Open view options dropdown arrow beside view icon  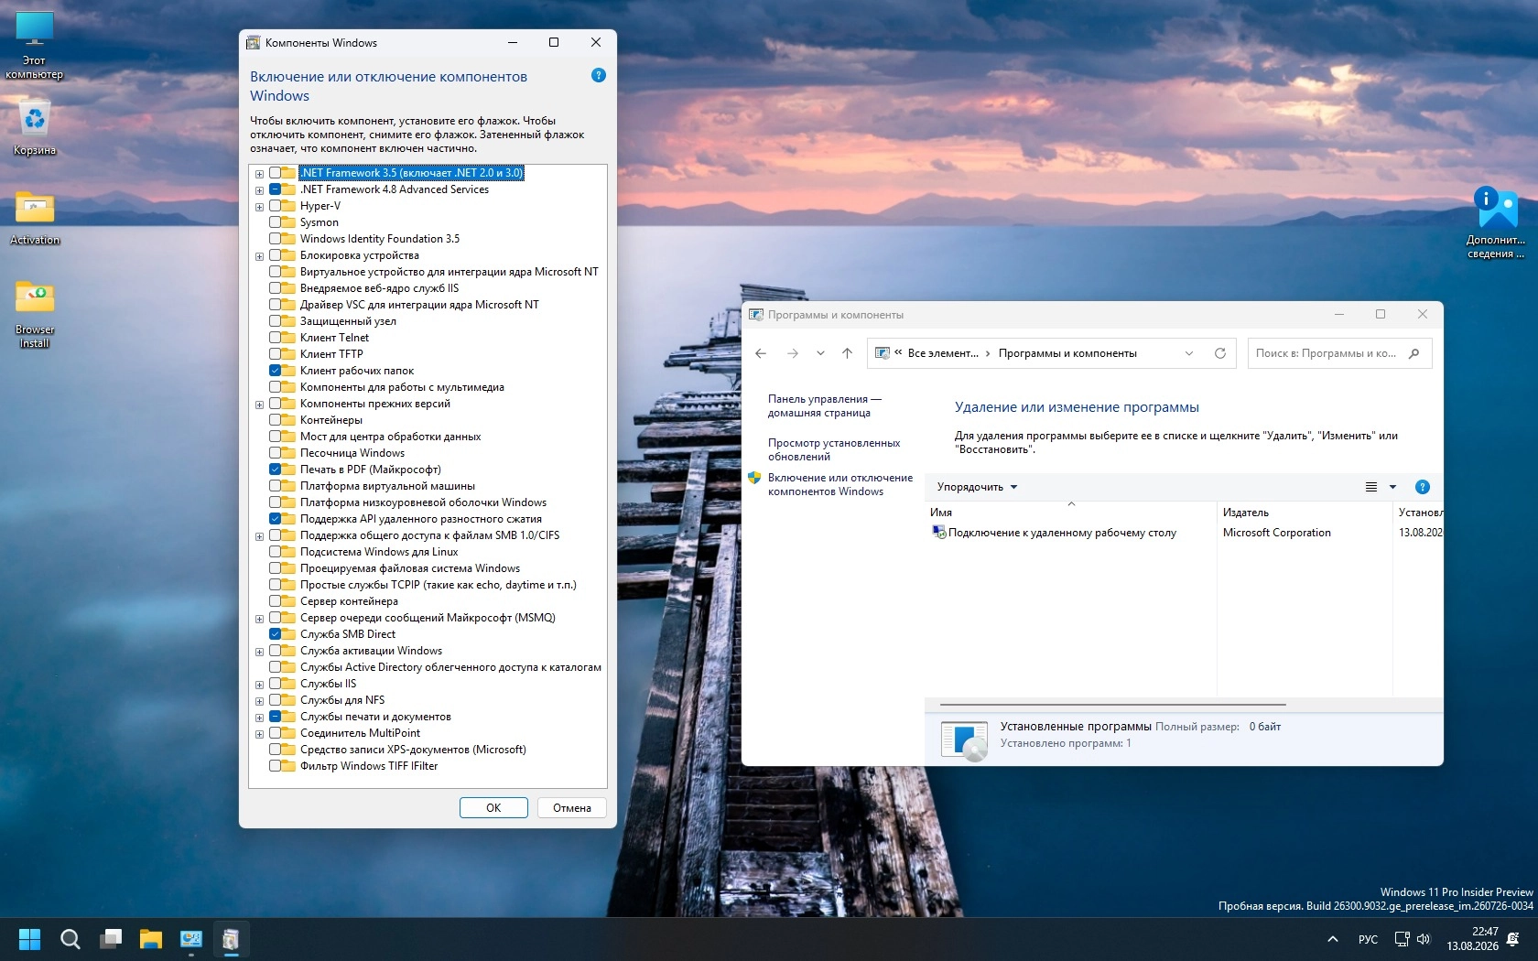tap(1393, 487)
